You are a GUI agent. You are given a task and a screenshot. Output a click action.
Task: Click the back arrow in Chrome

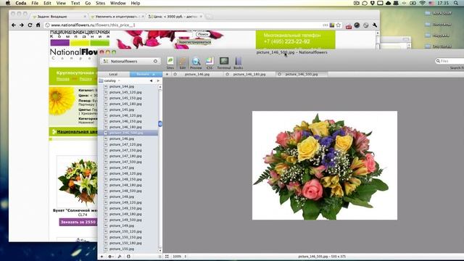coord(14,25)
